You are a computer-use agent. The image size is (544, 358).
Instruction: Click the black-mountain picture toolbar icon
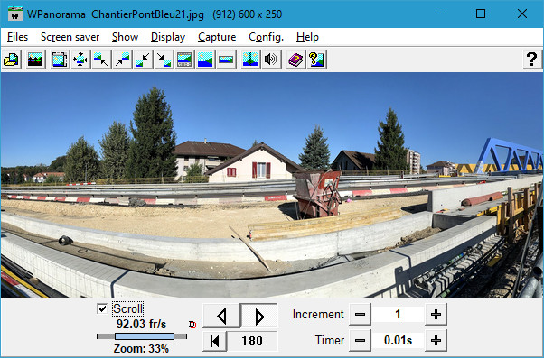click(35, 60)
